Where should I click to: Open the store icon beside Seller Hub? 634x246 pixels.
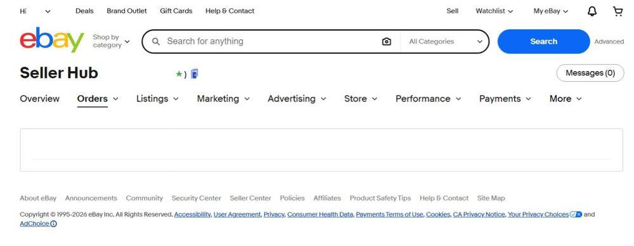pos(194,74)
